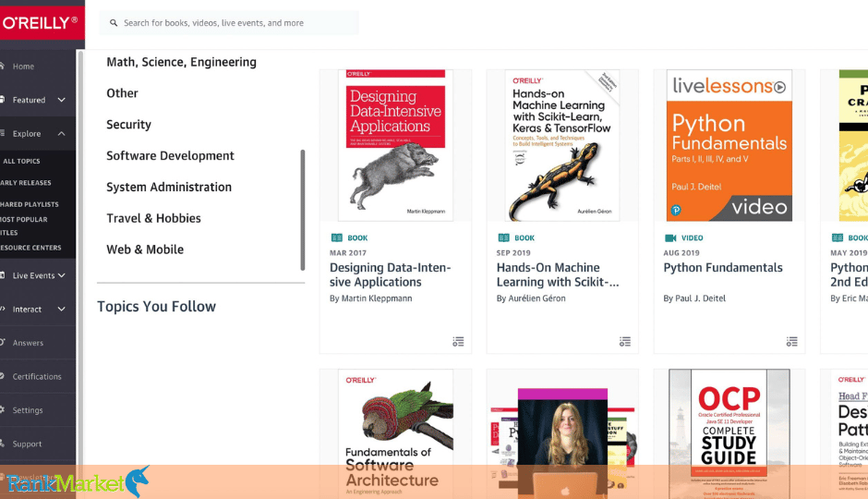Open Home in the sidebar
Viewport: 868px width, 499px height.
pos(23,67)
